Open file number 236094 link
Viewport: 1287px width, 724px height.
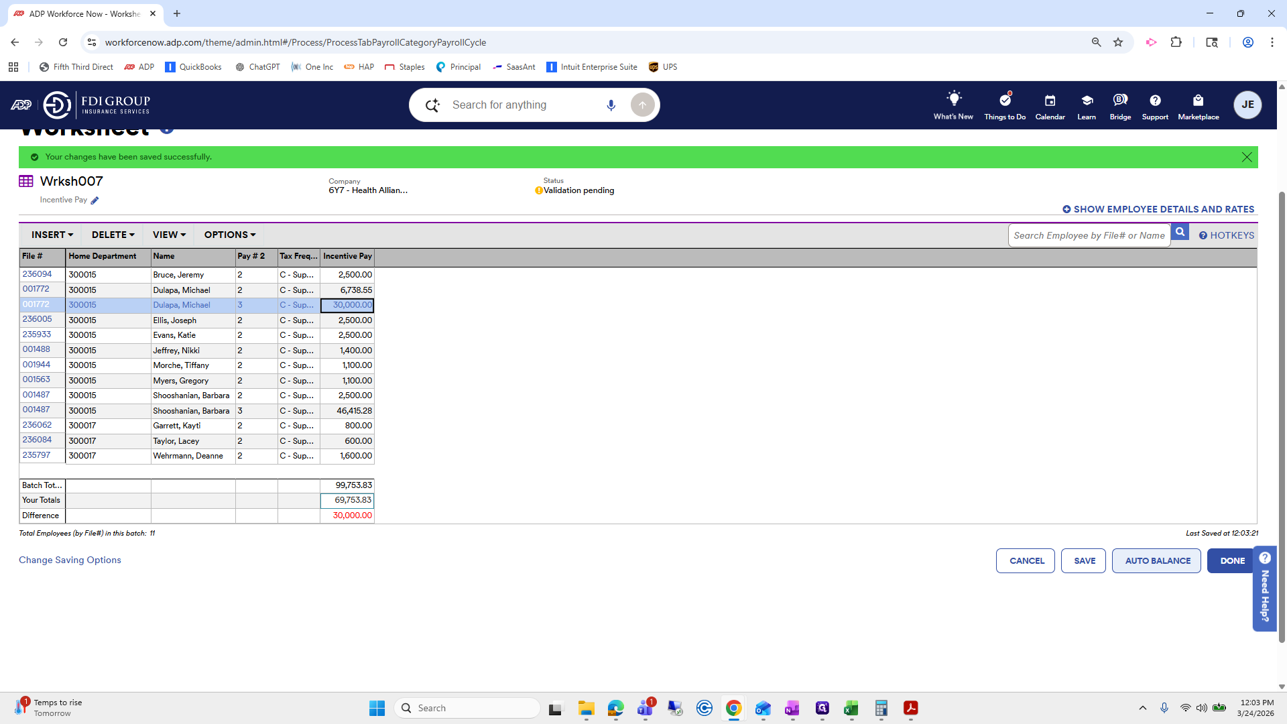[37, 274]
